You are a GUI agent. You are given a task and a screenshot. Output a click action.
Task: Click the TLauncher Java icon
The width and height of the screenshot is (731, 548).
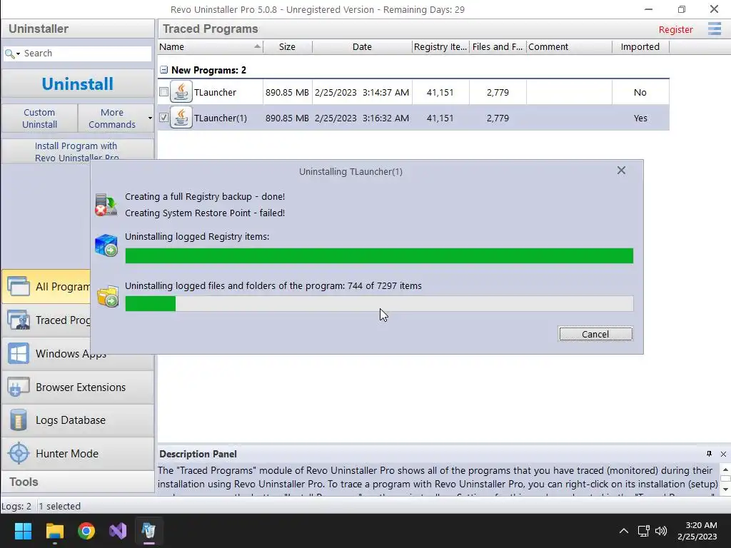pos(181,92)
